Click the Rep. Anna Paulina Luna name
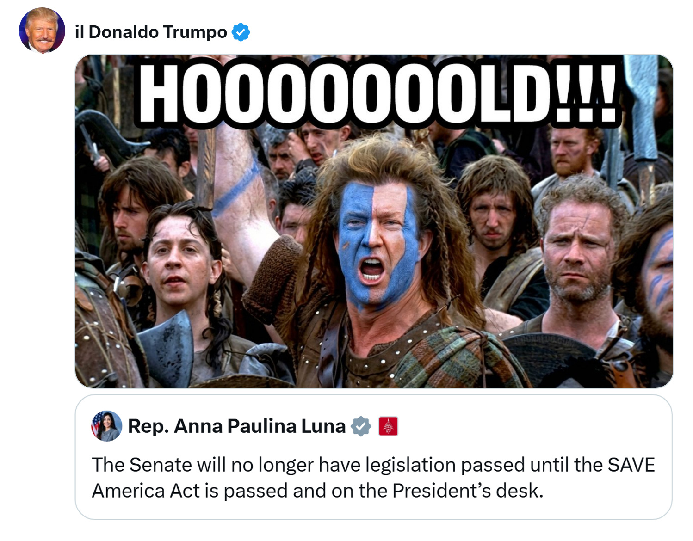 point(236,426)
